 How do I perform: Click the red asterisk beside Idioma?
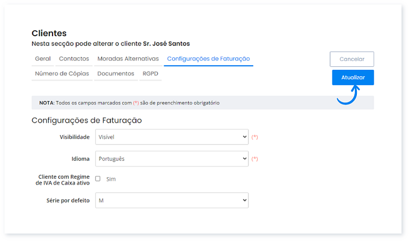coord(255,159)
